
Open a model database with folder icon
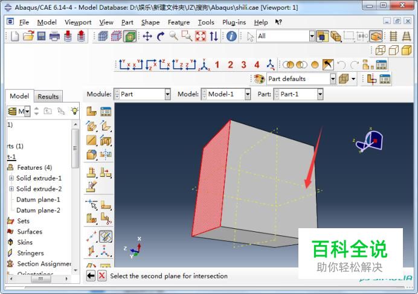[28, 36]
